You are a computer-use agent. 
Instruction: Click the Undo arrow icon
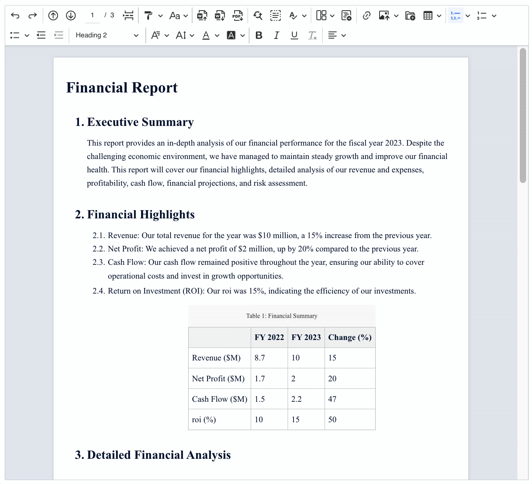coord(15,16)
